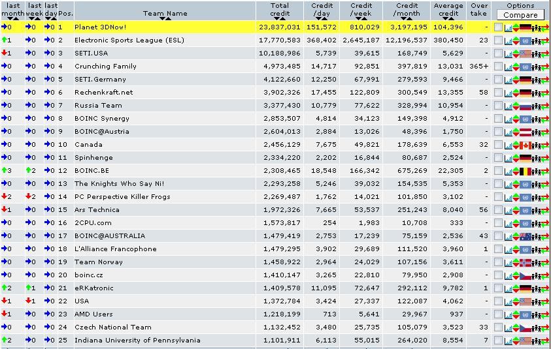The image size is (551, 349).
Task: Open the team members icon for boinc.cz
Action: tap(536, 276)
